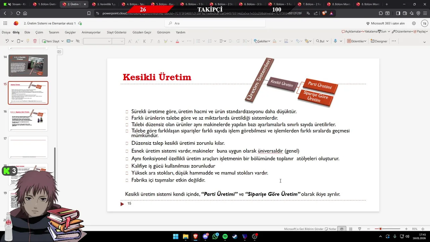
Task: Switch to the Geçişler tab
Action: coord(70,32)
